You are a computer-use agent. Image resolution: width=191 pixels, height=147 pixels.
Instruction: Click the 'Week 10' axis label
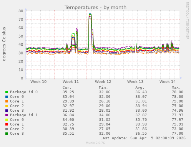coord(38,82)
